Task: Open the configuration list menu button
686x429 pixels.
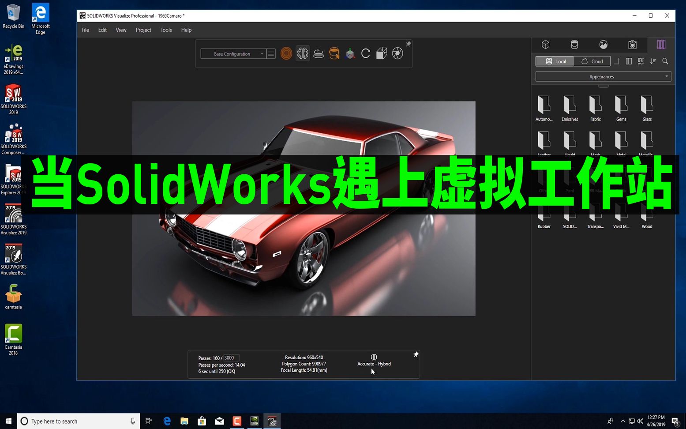Action: point(271,54)
